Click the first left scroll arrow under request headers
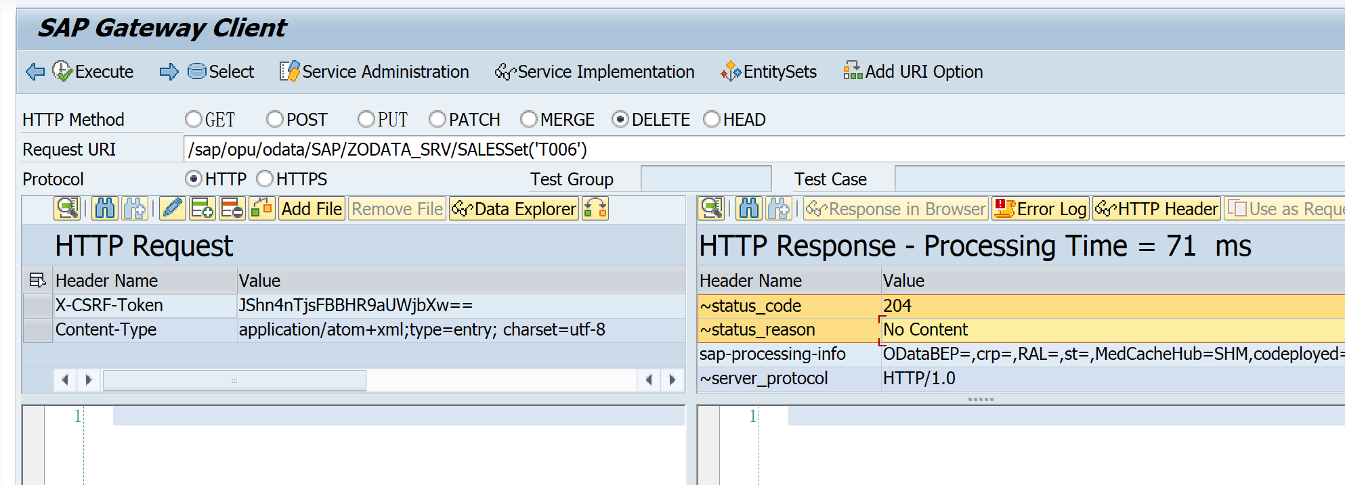1345x485 pixels. (65, 380)
